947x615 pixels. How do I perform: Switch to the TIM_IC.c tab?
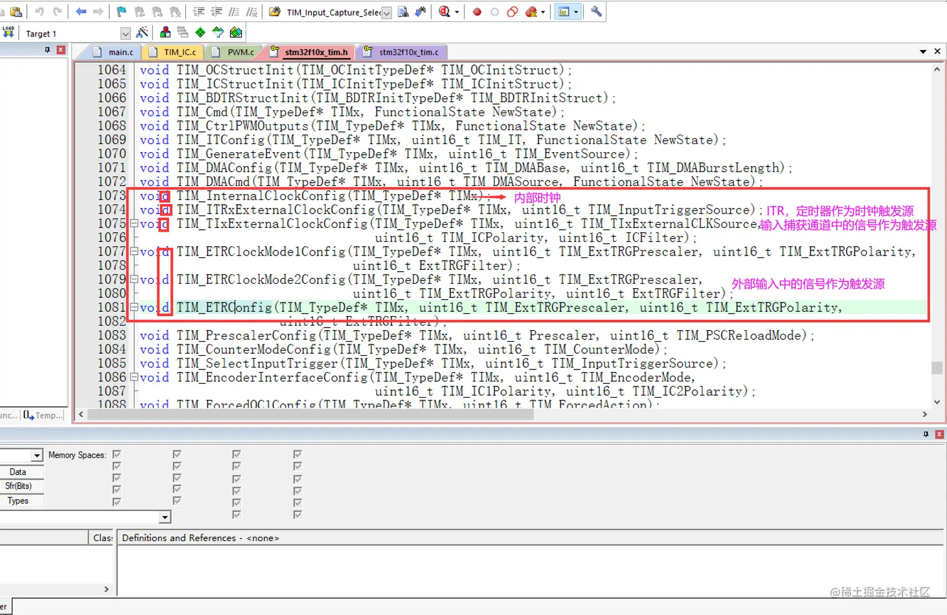[x=173, y=52]
